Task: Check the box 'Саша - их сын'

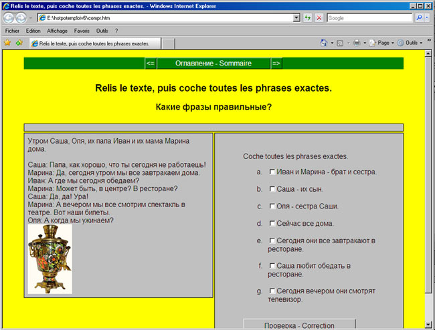Action: click(272, 189)
